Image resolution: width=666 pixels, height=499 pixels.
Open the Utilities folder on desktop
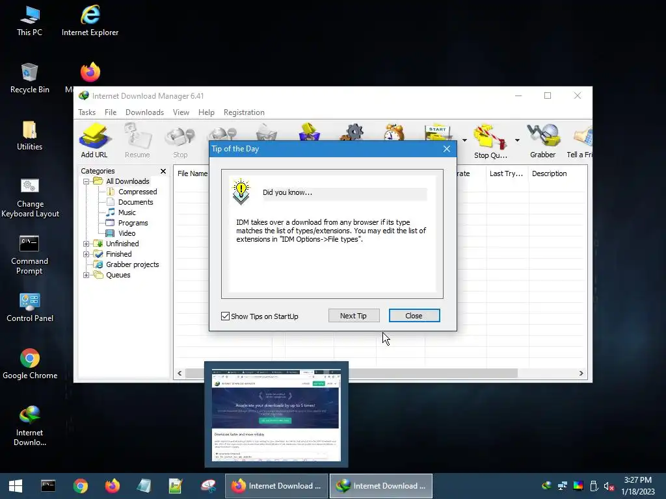tap(29, 136)
